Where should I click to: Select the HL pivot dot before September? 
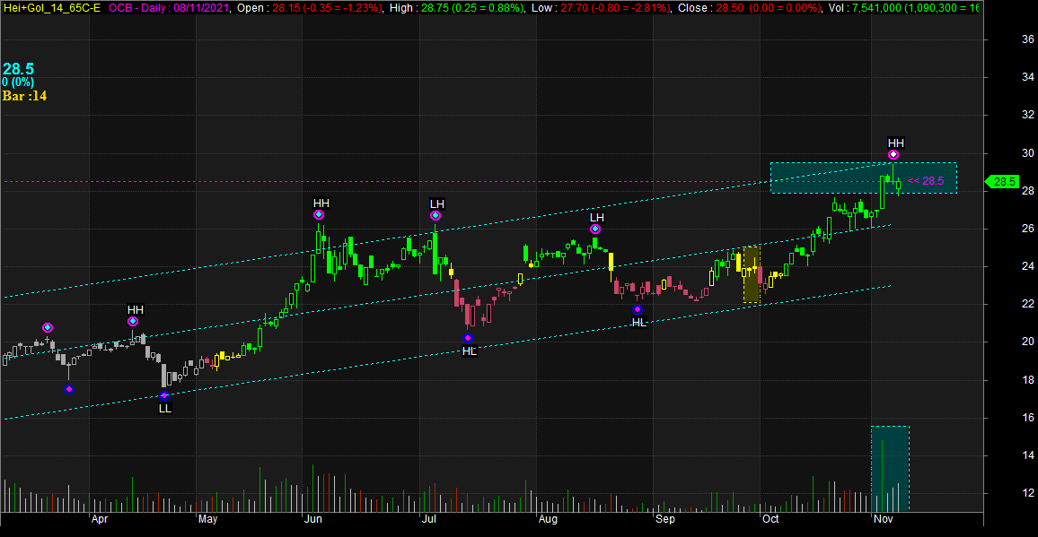pyautogui.click(x=638, y=309)
